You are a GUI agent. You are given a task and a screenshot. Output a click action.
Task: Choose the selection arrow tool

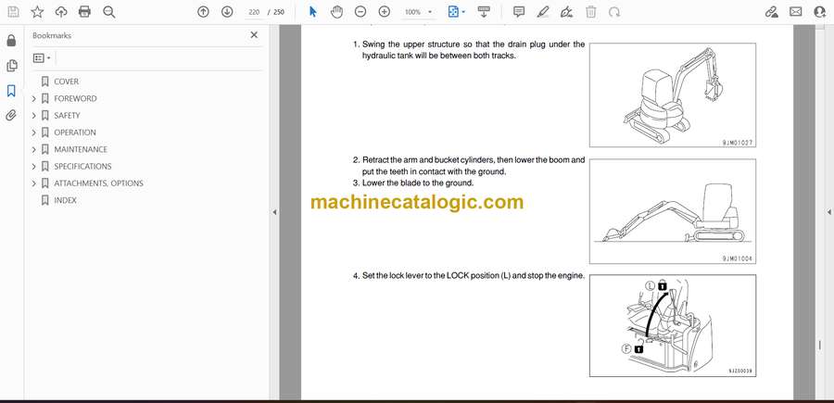313,12
